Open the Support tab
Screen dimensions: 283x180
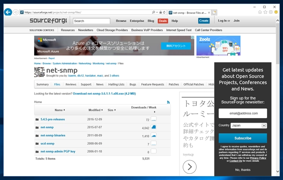[x=86, y=84]
